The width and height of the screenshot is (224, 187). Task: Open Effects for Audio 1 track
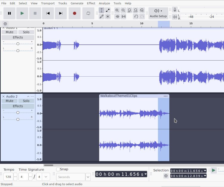(x=18, y=37)
